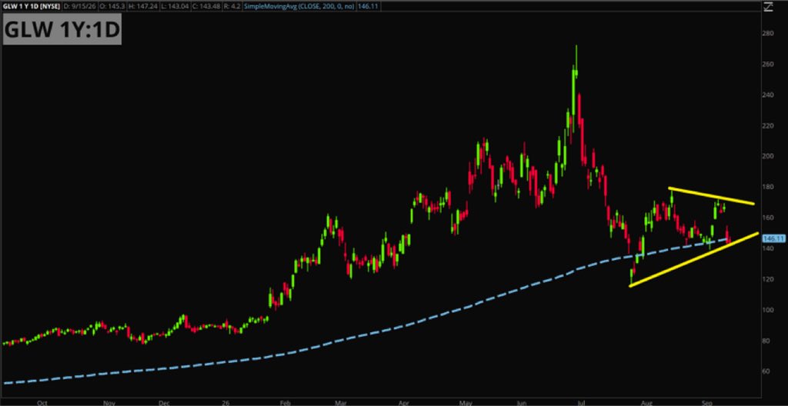Screen dimensions: 788x406
Task: Click the 220 price axis label
Action: coord(769,125)
